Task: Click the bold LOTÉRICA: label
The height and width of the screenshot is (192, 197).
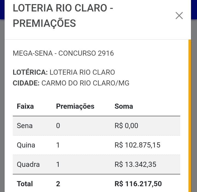Action: (x=30, y=72)
